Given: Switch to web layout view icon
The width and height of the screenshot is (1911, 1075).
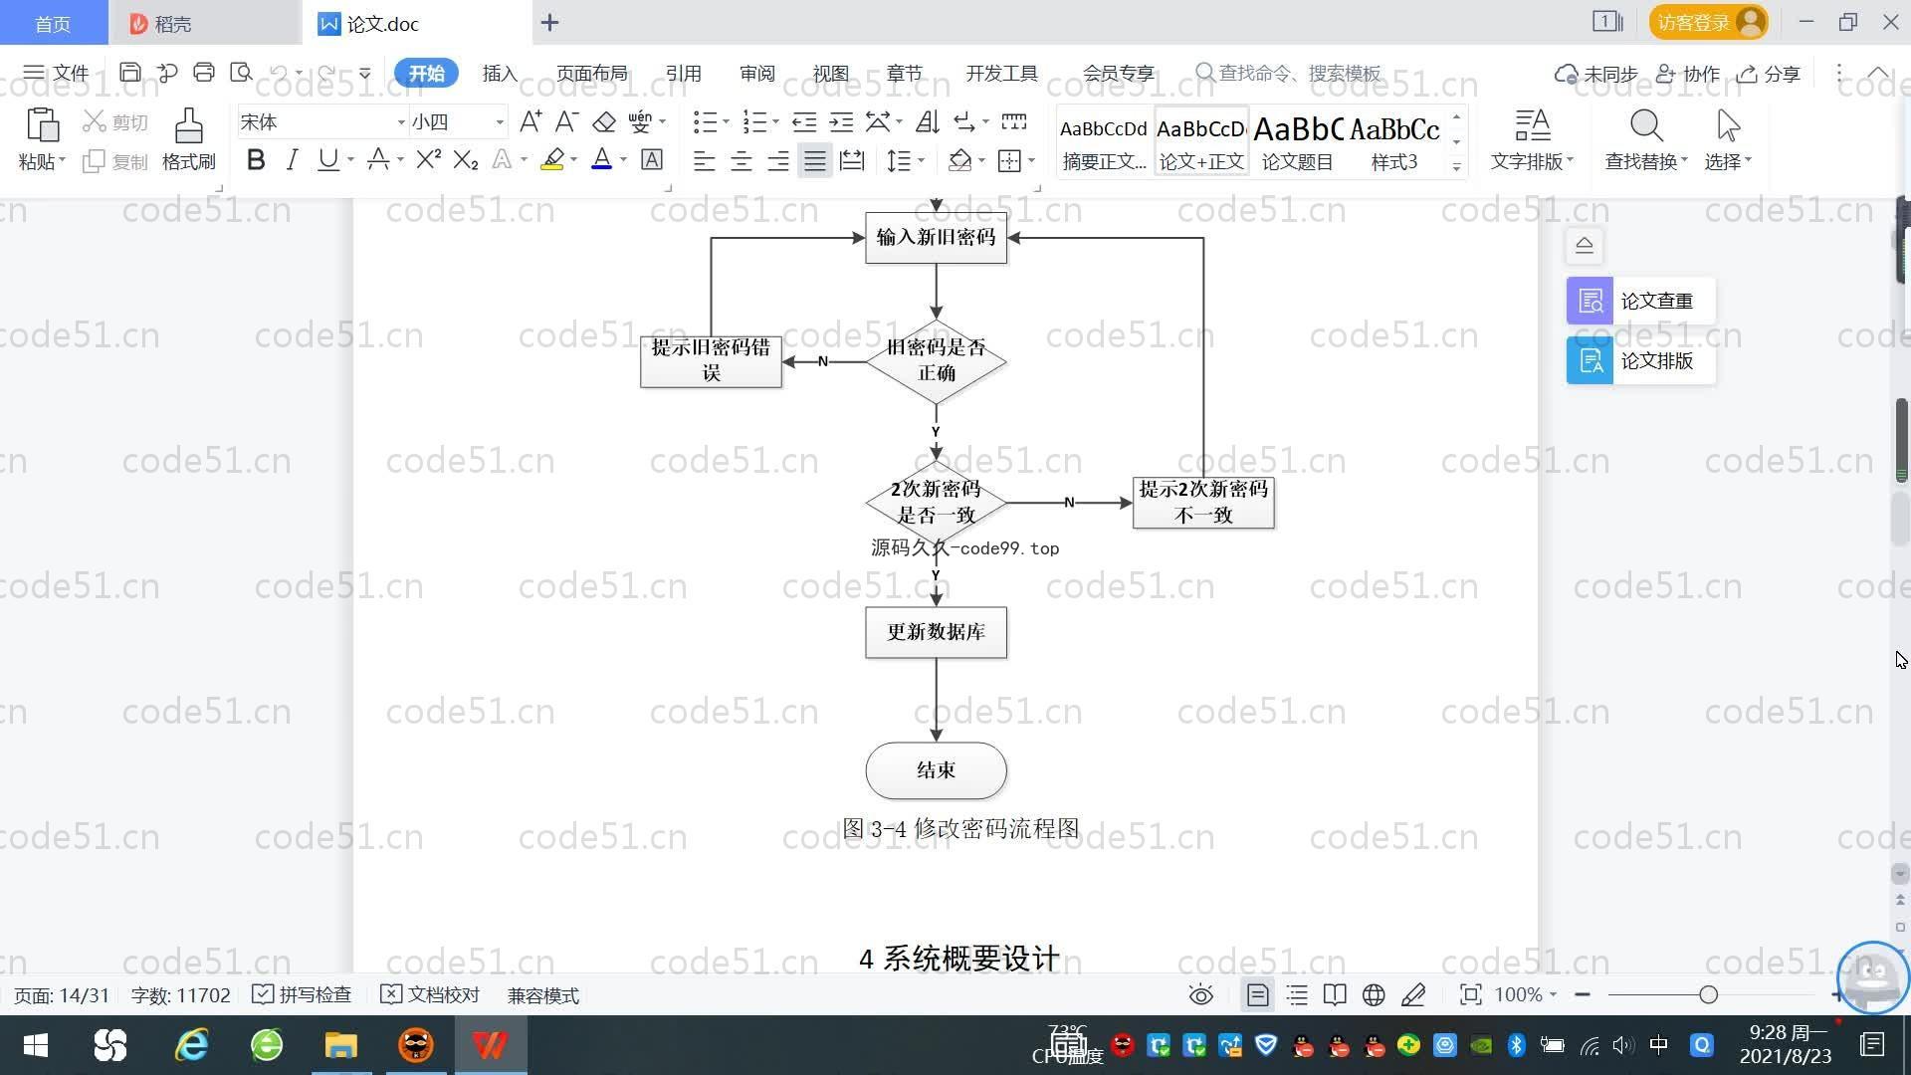Looking at the screenshot, I should point(1374,995).
